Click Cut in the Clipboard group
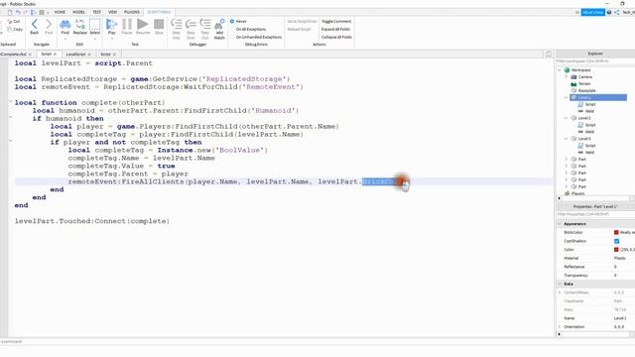 click(x=14, y=22)
